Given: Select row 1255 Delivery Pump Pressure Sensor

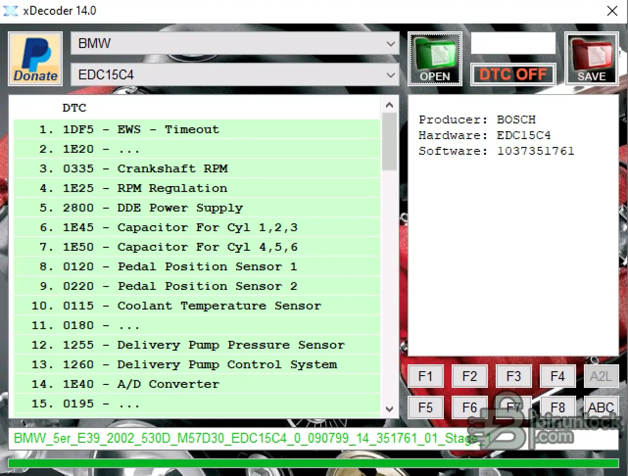Looking at the screenshot, I should pyautogui.click(x=197, y=345).
